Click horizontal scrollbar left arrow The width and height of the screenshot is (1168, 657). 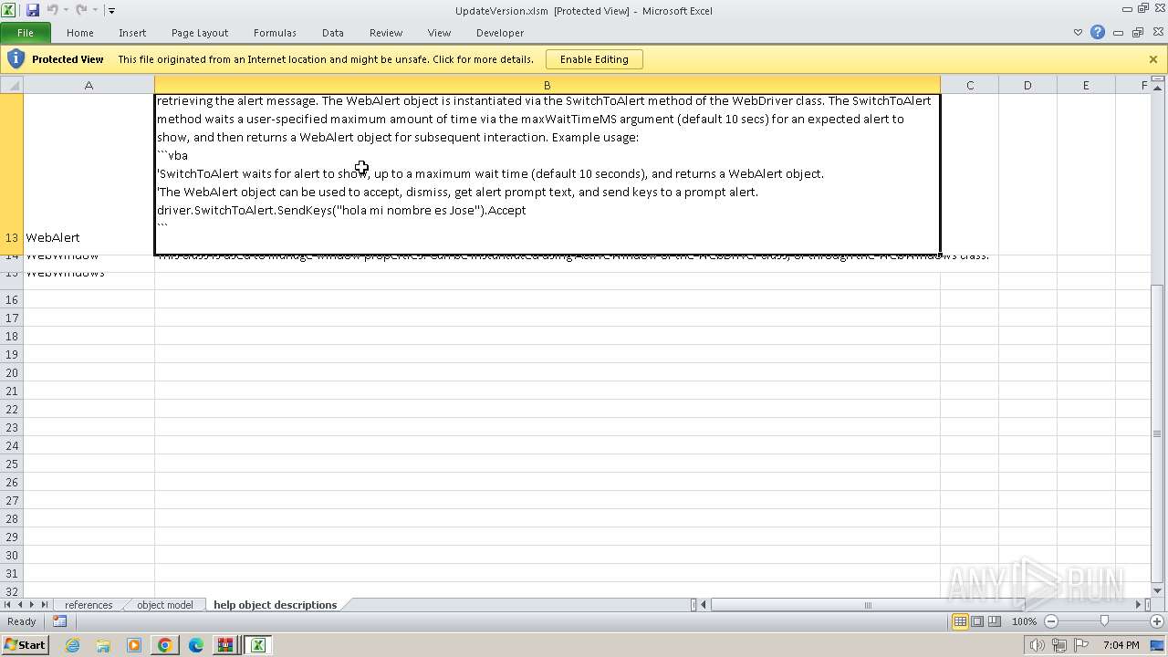pyautogui.click(x=704, y=605)
